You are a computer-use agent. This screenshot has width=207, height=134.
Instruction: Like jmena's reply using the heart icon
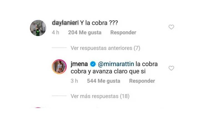pyautogui.click(x=171, y=68)
